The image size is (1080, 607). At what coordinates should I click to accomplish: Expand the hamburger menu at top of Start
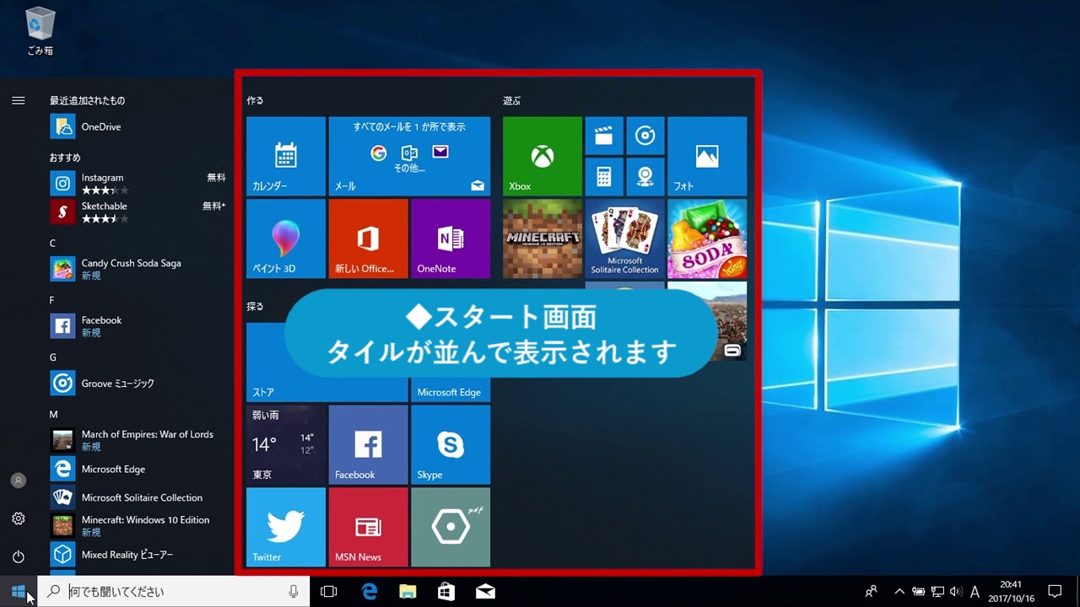coord(18,100)
